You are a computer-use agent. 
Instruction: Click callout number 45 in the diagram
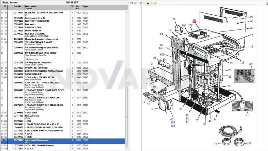[x=210, y=121]
